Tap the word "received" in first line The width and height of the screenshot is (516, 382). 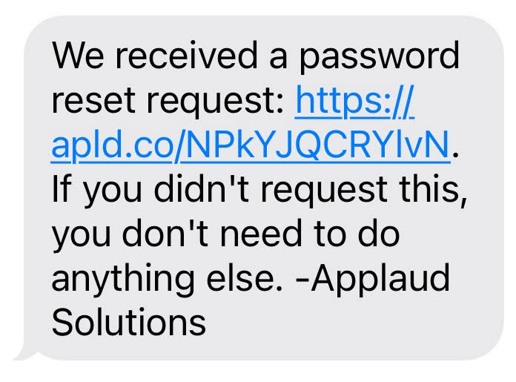[186, 56]
